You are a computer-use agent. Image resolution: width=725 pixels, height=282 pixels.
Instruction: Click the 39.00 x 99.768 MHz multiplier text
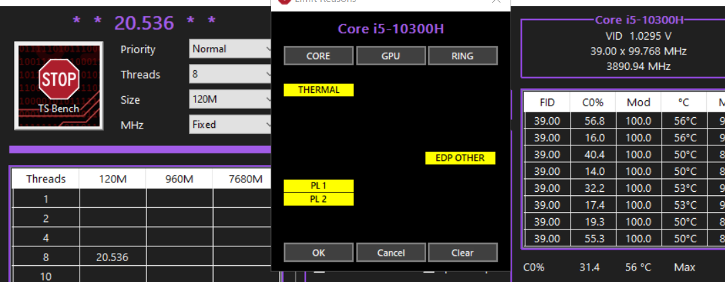pos(639,51)
